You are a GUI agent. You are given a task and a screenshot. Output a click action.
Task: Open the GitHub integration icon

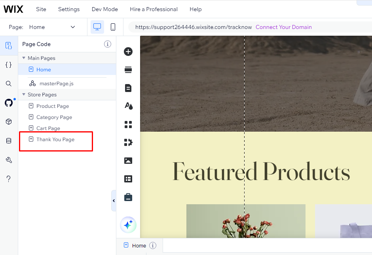point(9,103)
